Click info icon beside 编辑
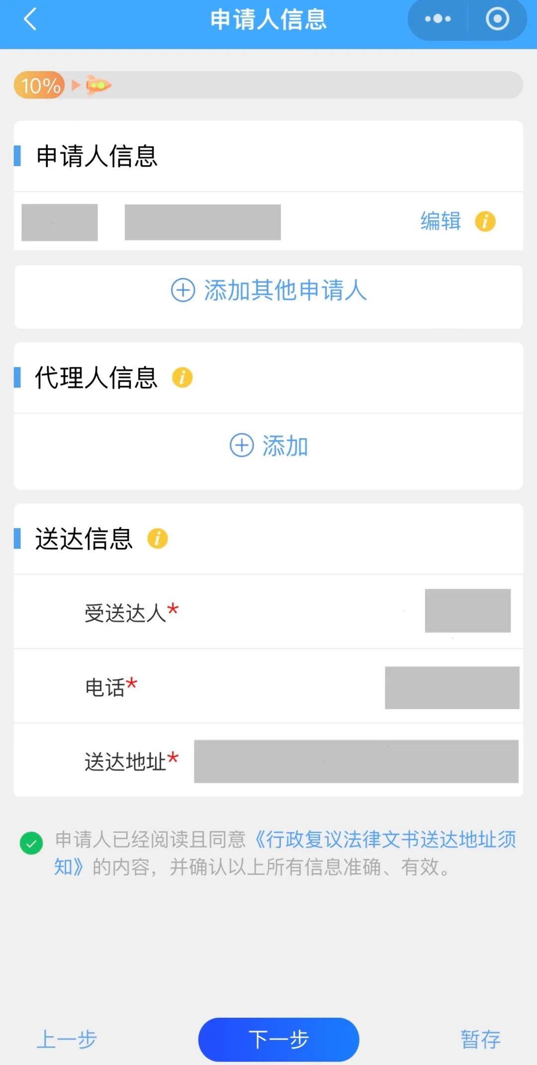 [485, 221]
